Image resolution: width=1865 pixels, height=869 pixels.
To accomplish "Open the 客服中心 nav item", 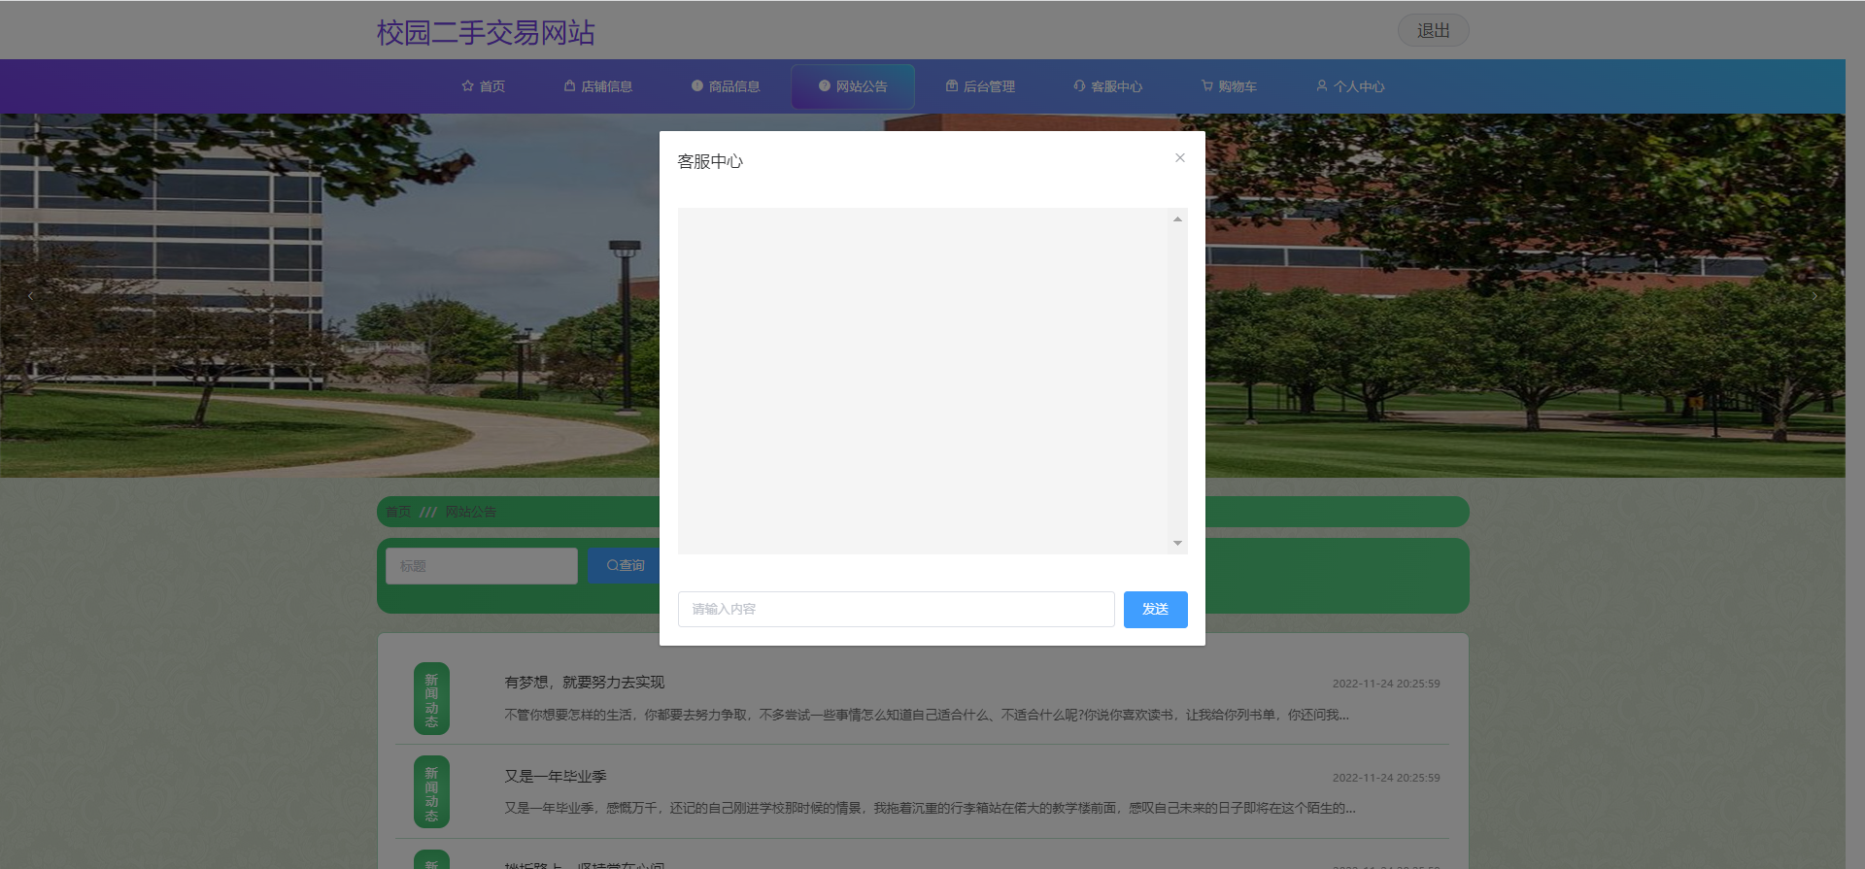I will pyautogui.click(x=1106, y=86).
